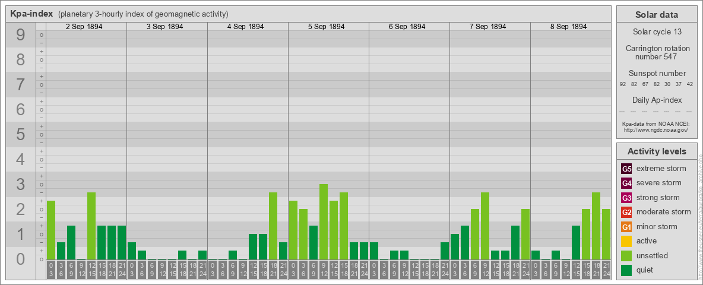703x285 pixels.
Task: Click the 6 Sep 1894 date header
Action: [x=407, y=27]
